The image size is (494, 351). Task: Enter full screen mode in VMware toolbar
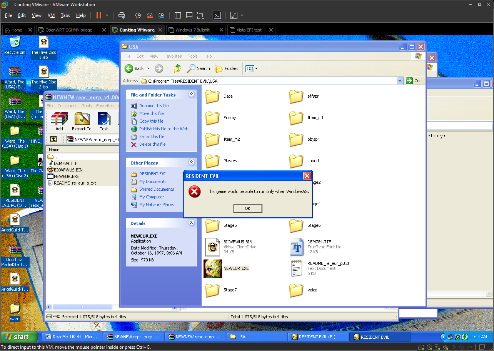pos(201,15)
